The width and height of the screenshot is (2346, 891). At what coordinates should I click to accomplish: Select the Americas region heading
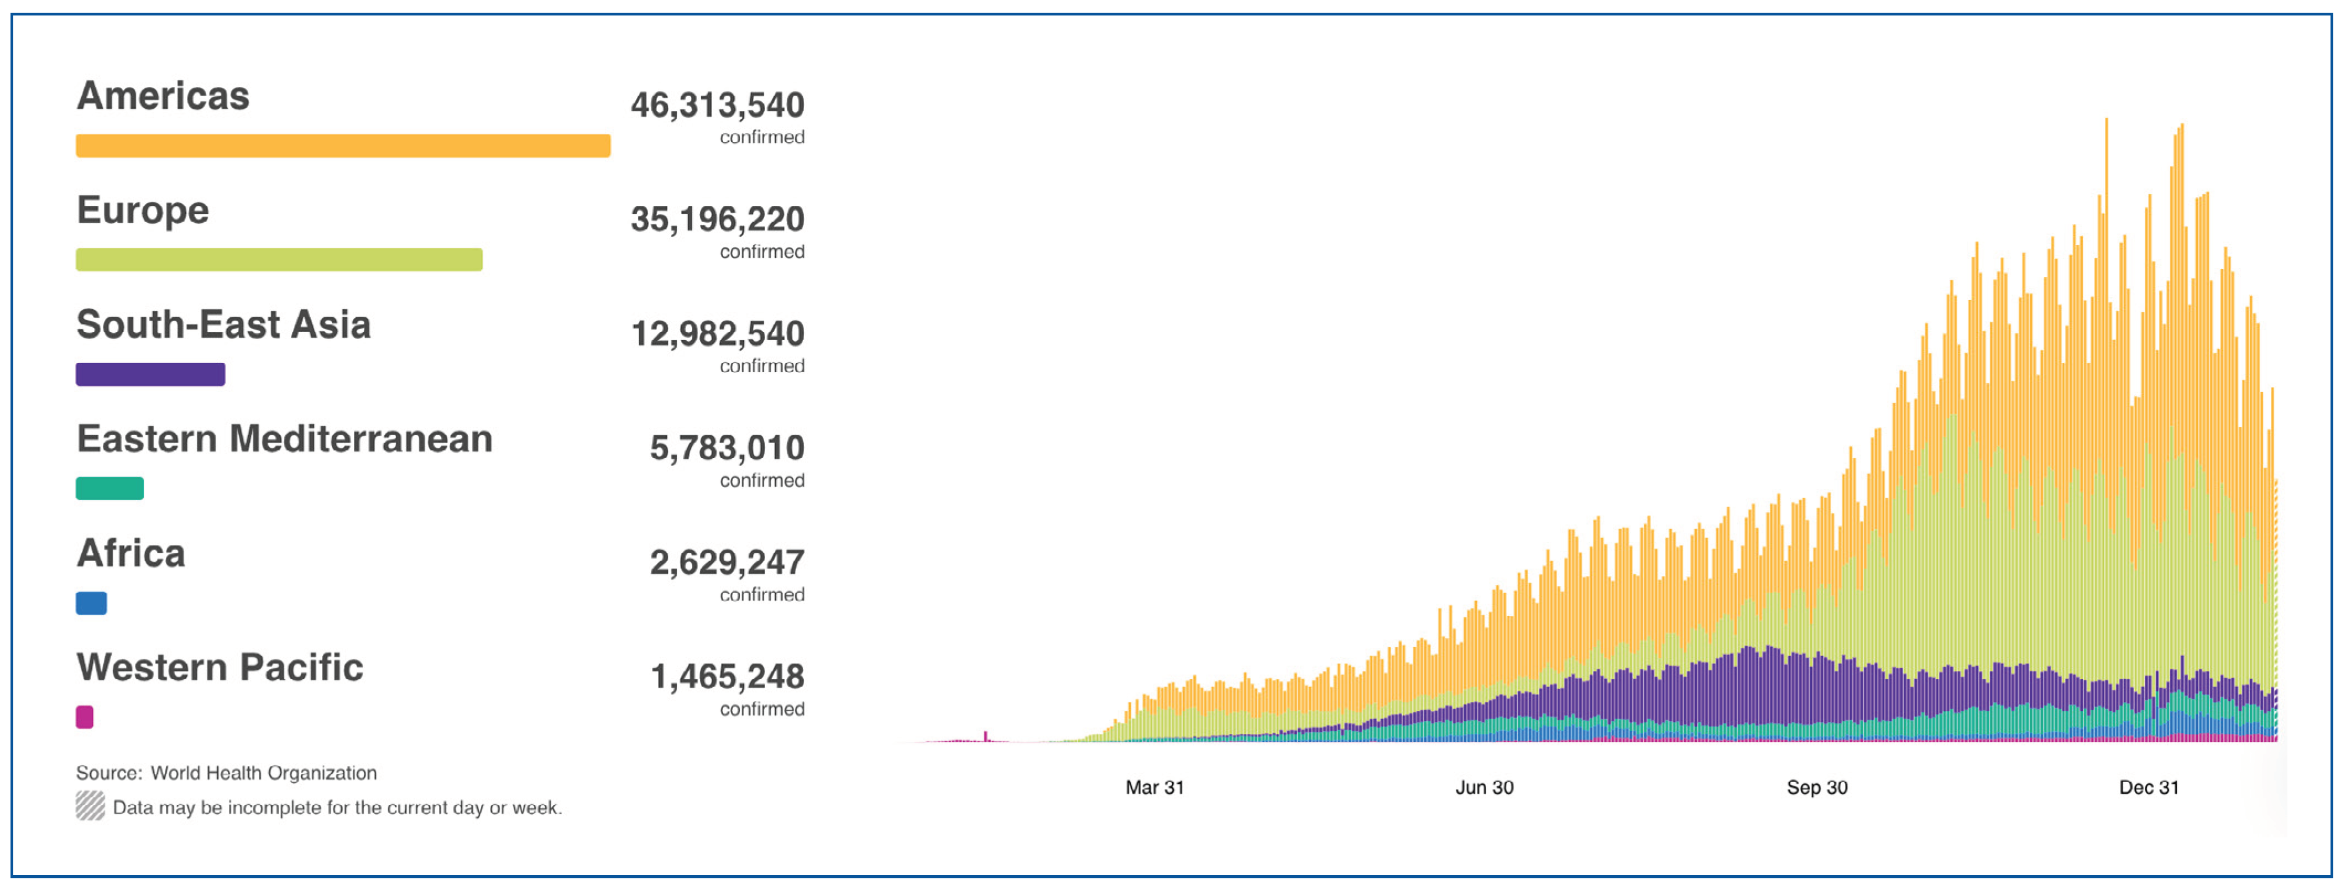[163, 97]
